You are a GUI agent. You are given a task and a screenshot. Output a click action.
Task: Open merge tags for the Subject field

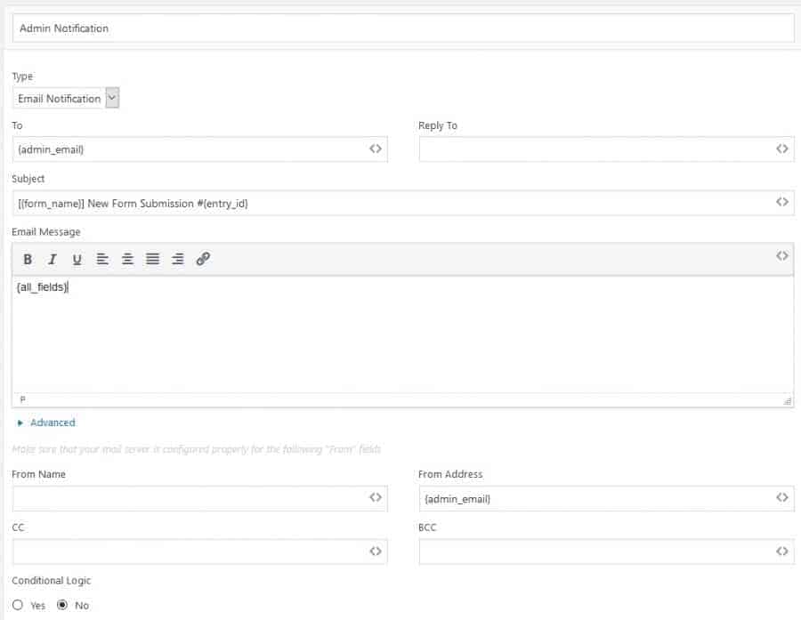click(x=784, y=202)
